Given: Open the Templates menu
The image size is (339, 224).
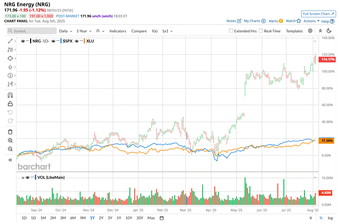Looking at the screenshot, I should click(x=294, y=31).
